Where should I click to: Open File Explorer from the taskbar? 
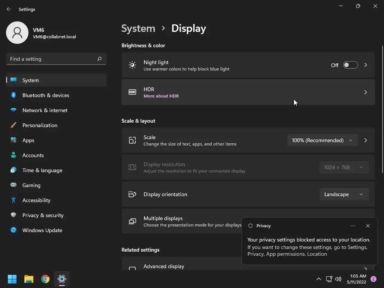[x=29, y=279]
